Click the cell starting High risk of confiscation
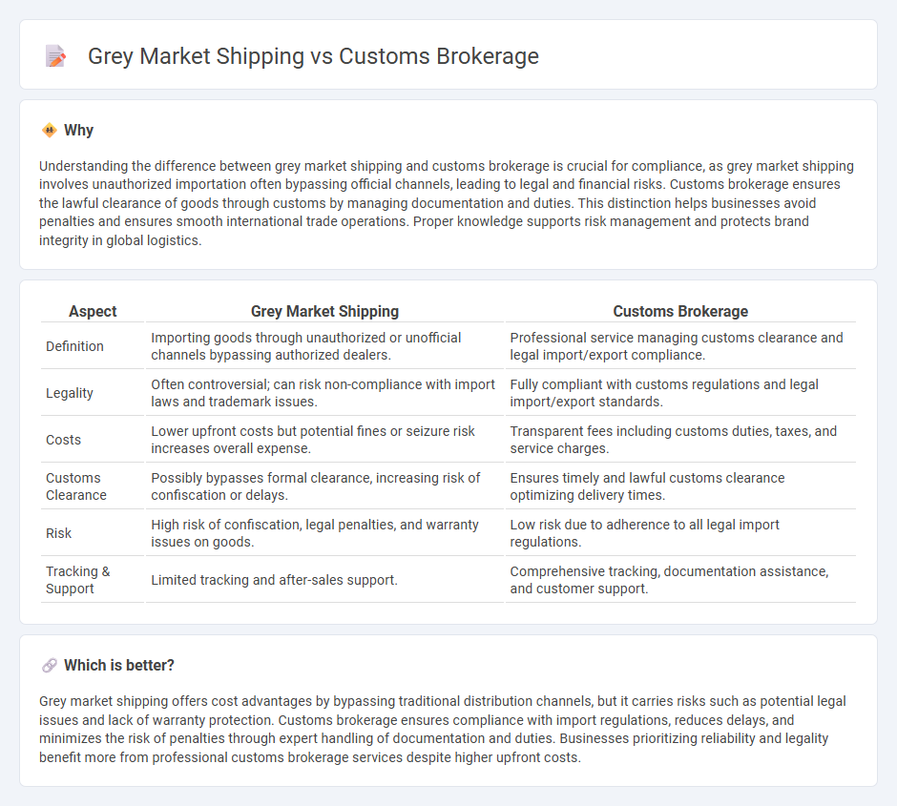This screenshot has width=897, height=806. [x=324, y=533]
